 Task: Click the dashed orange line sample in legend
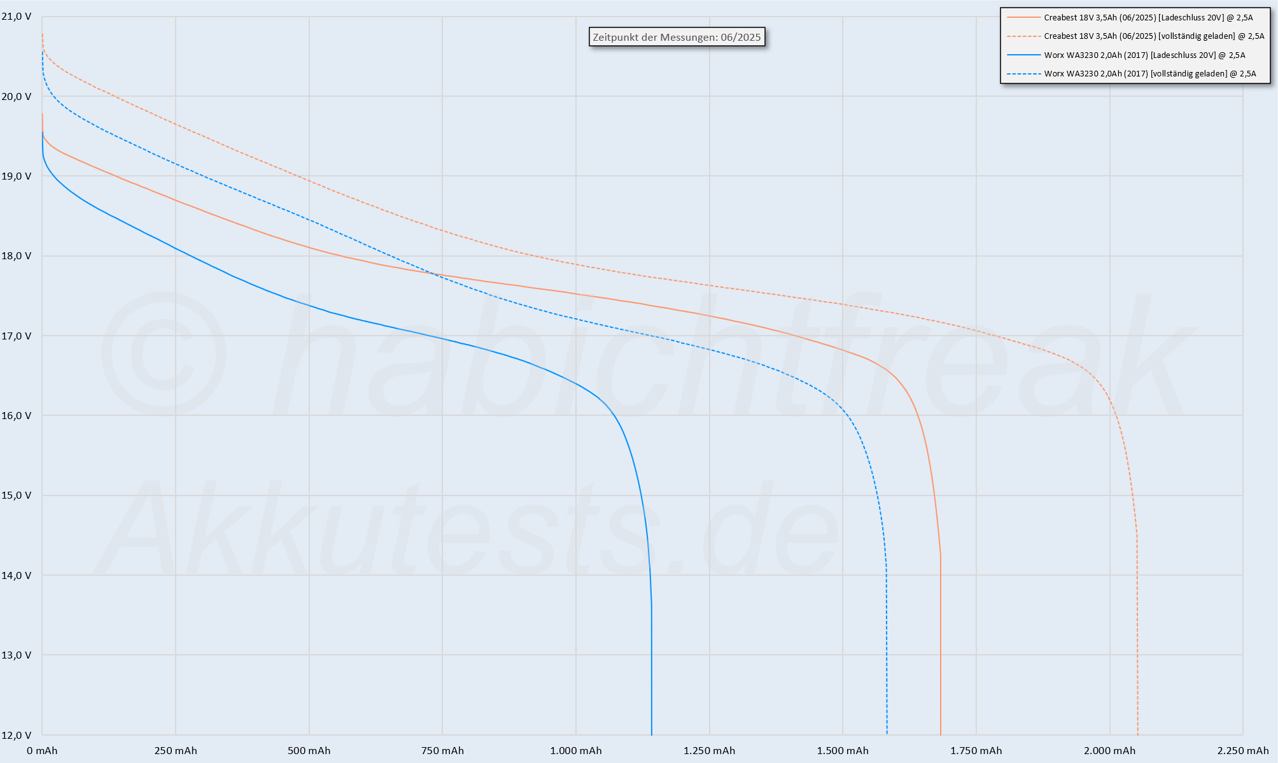pos(1023,36)
